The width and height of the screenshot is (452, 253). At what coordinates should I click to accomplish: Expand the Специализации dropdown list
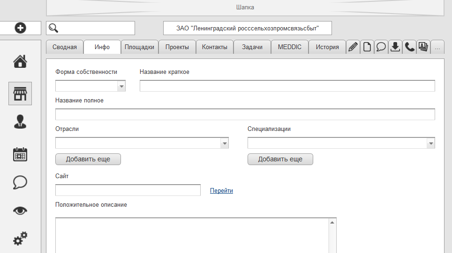point(430,143)
